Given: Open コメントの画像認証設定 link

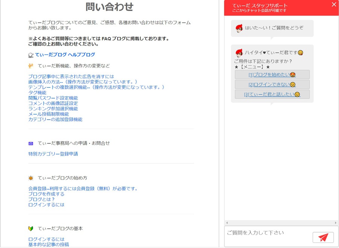Looking at the screenshot, I should (53, 103).
